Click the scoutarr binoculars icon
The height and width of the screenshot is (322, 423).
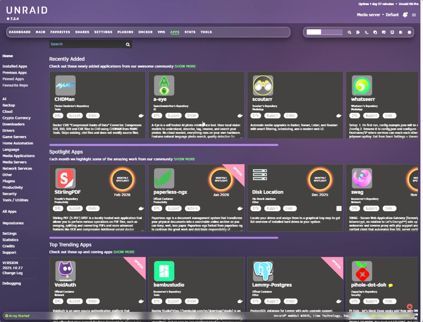click(x=263, y=85)
